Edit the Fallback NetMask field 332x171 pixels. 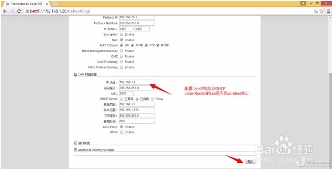[137, 23]
